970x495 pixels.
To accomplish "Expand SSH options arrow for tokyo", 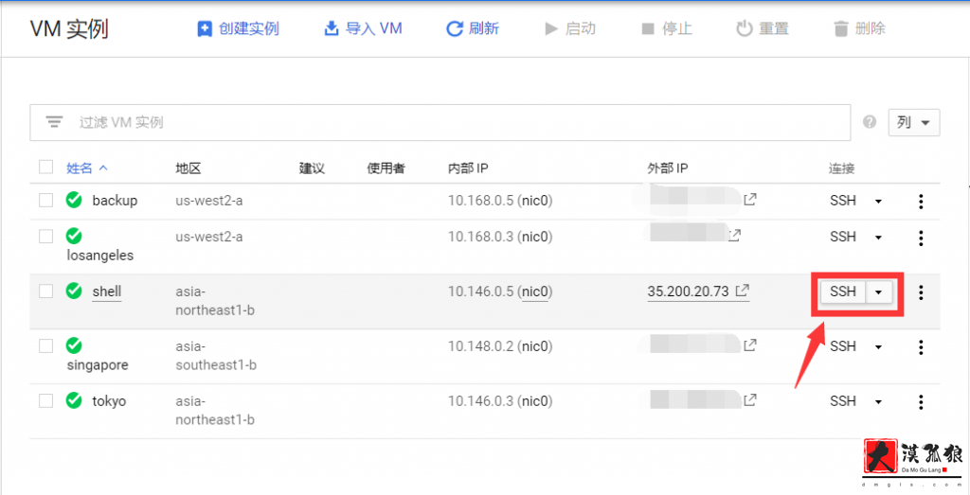I will [x=878, y=401].
